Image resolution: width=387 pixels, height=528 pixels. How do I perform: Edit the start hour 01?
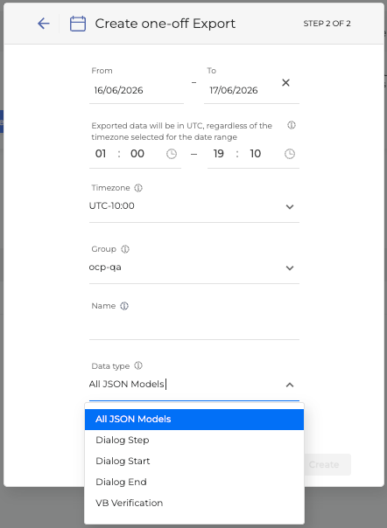coord(101,154)
